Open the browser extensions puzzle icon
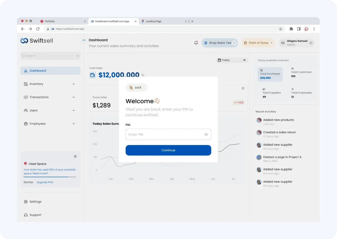The width and height of the screenshot is (337, 239). tap(291, 29)
